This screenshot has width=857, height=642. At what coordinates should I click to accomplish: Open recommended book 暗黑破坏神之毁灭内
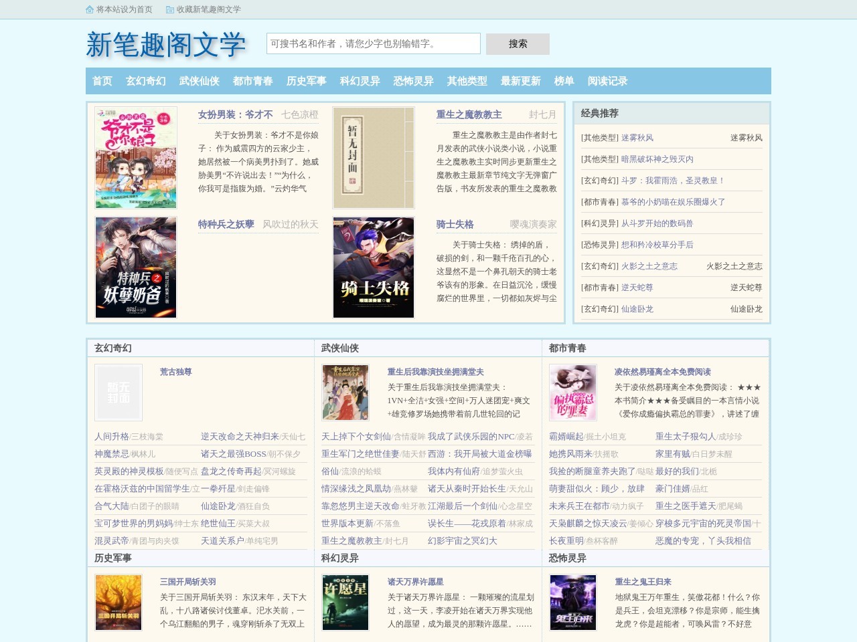[x=657, y=159]
